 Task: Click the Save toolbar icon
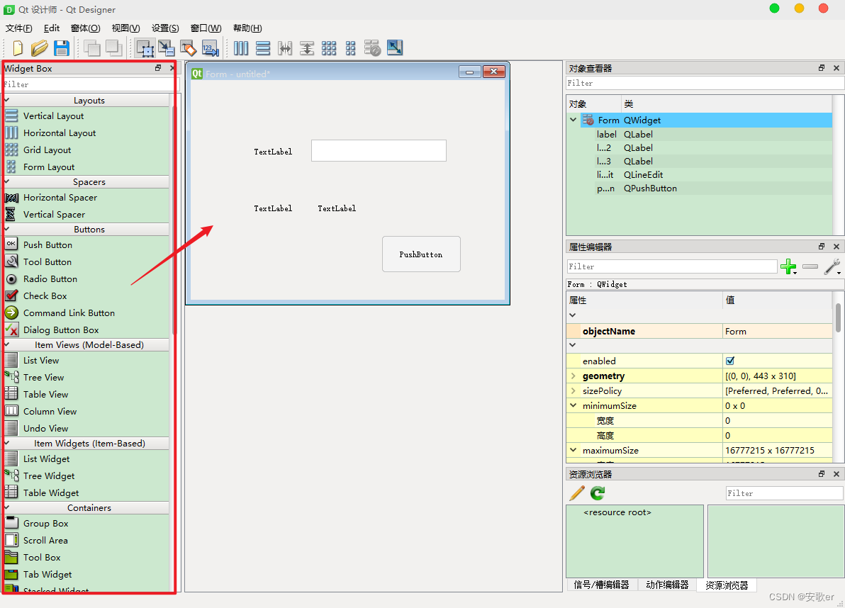pyautogui.click(x=62, y=47)
